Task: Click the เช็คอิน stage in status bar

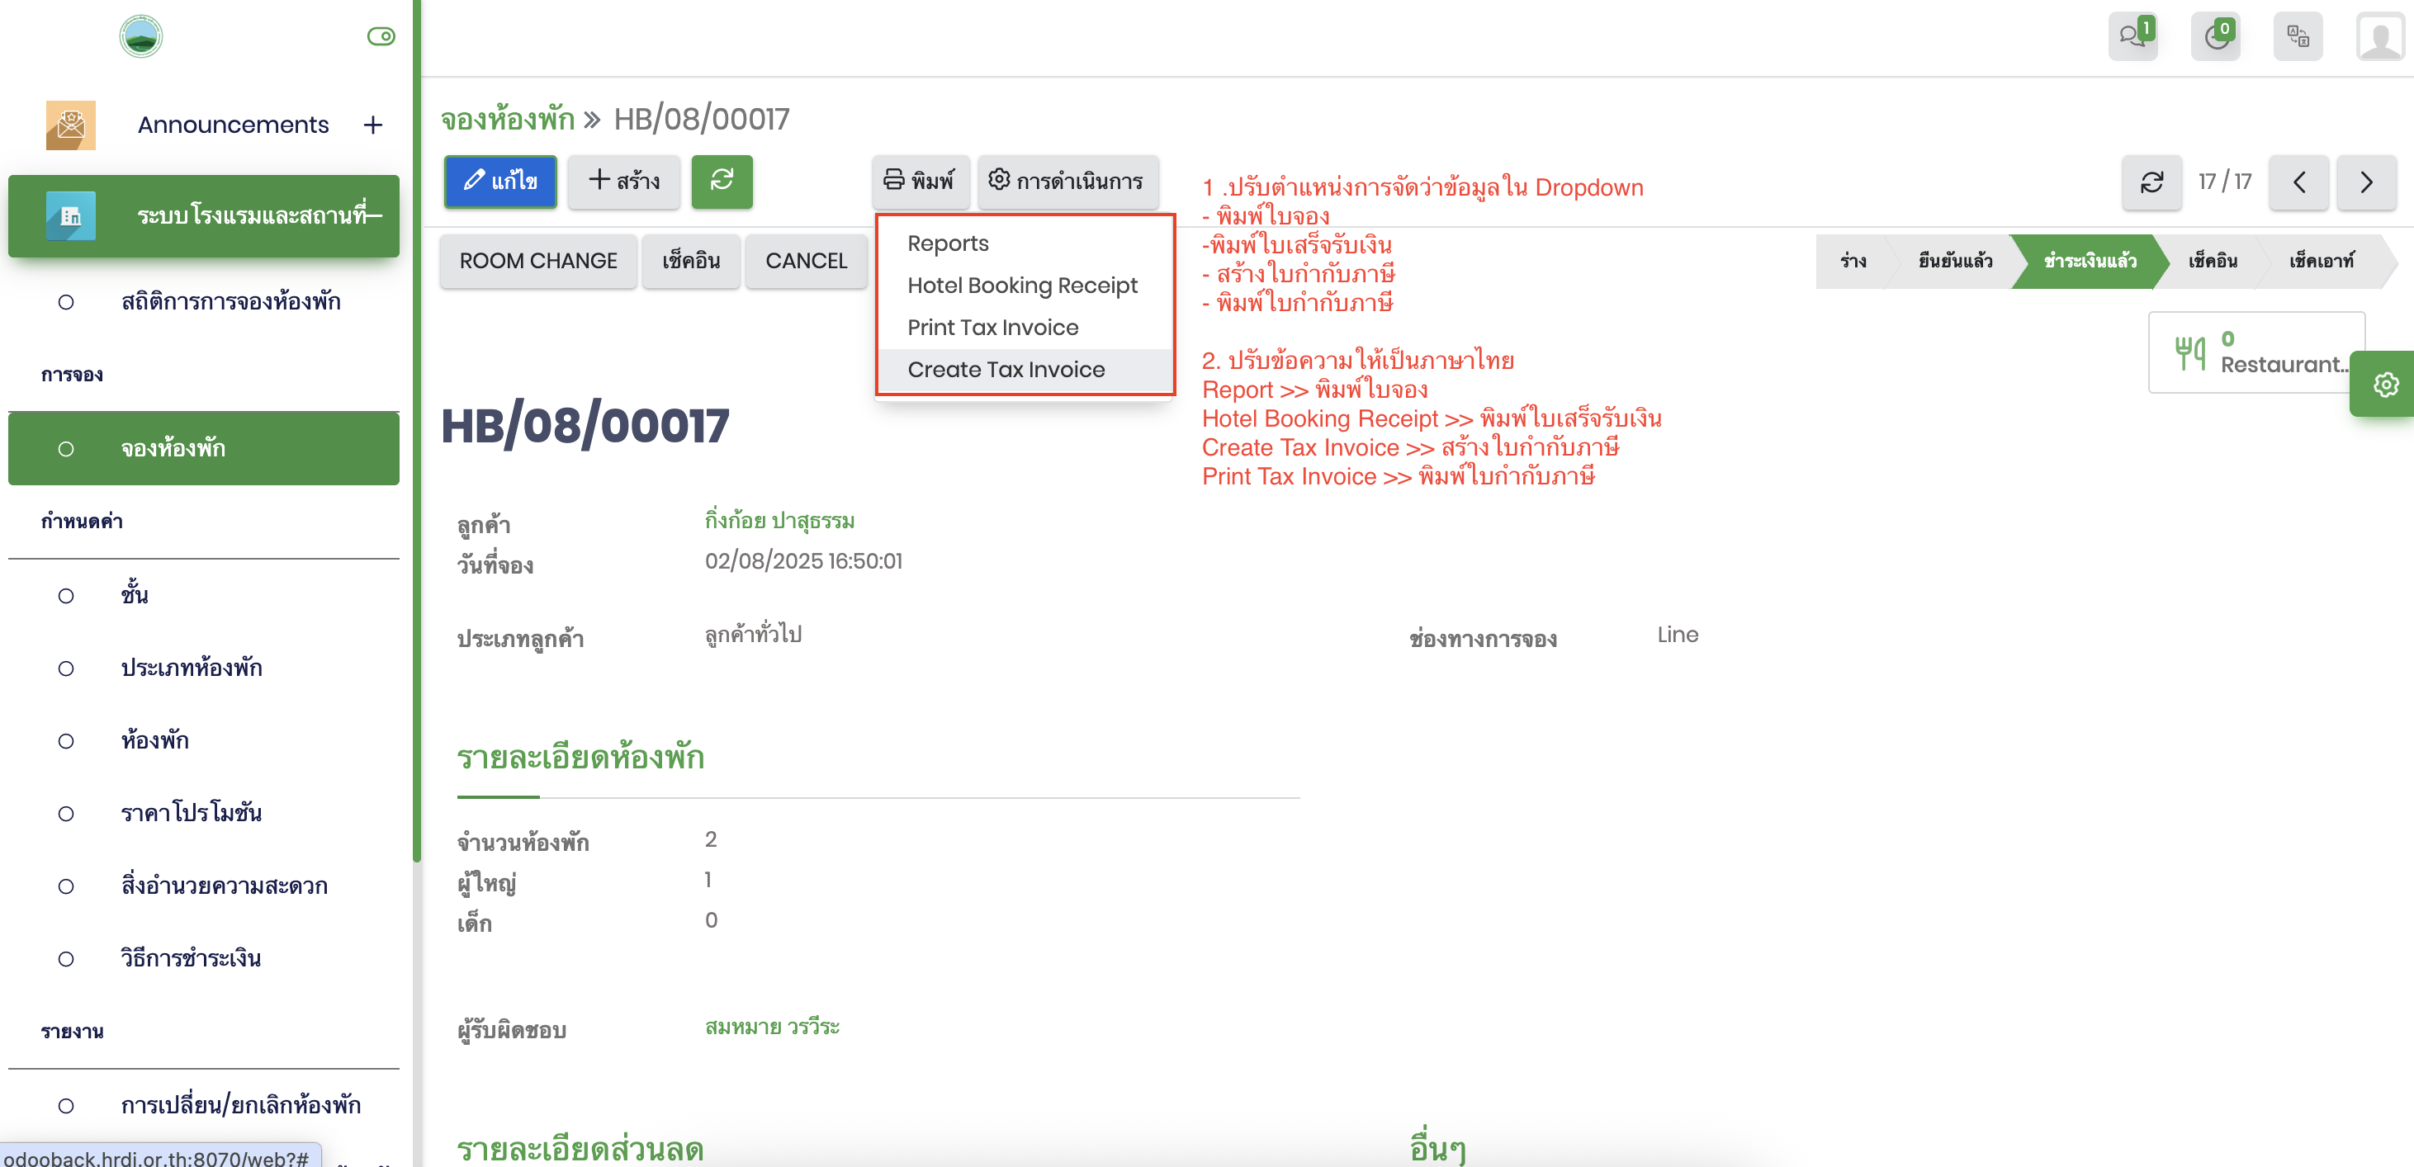Action: (x=2212, y=260)
